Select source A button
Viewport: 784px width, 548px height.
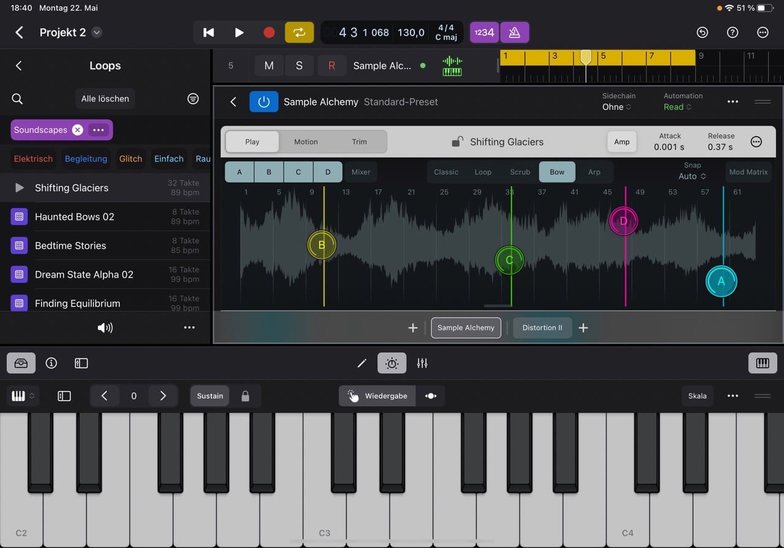(239, 172)
